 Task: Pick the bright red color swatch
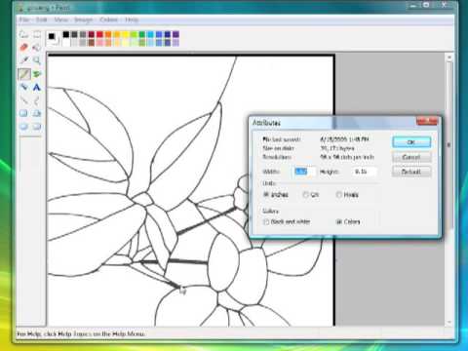click(x=99, y=34)
